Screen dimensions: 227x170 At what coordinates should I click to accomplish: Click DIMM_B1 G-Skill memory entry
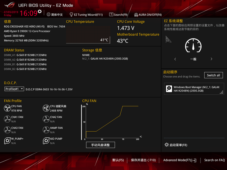point(25,64)
